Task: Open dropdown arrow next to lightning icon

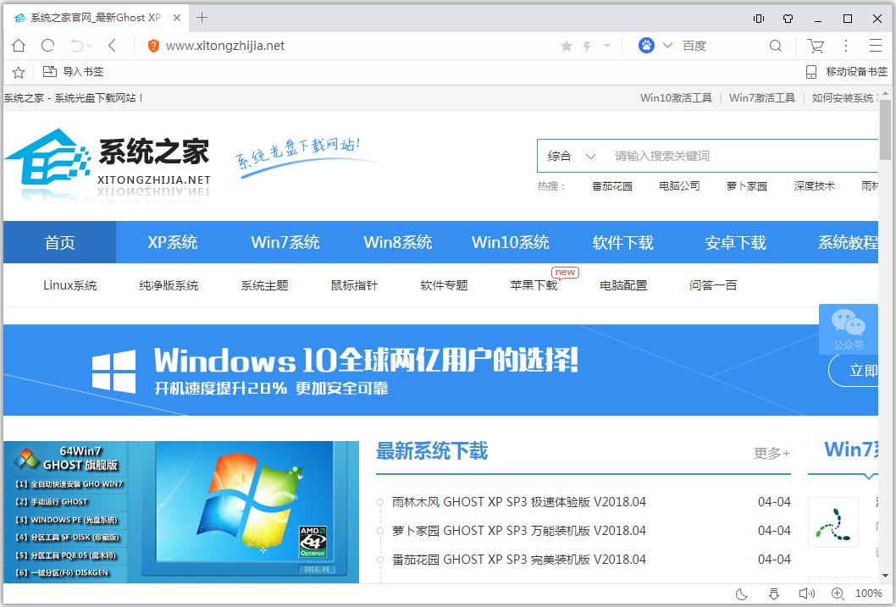Action: (606, 46)
